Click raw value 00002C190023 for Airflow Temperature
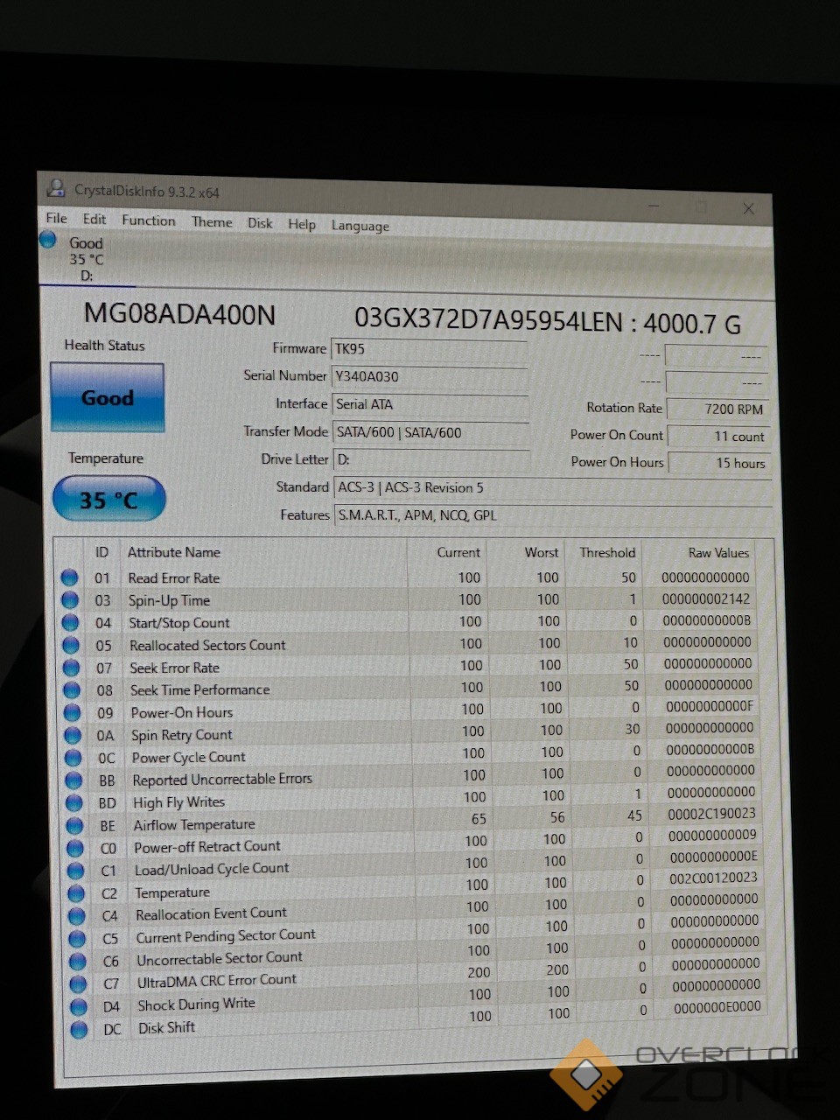Image resolution: width=840 pixels, height=1120 pixels. 711,814
